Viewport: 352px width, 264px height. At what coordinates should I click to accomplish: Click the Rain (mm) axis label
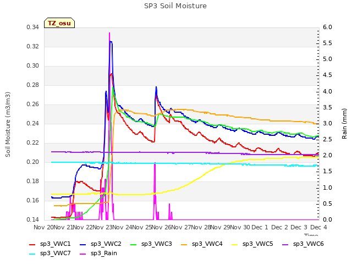[x=344, y=124]
